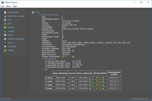This screenshot has height=101, width=152.
Task: Open the Optikai meghajtók disc icon
Action: (5, 39)
